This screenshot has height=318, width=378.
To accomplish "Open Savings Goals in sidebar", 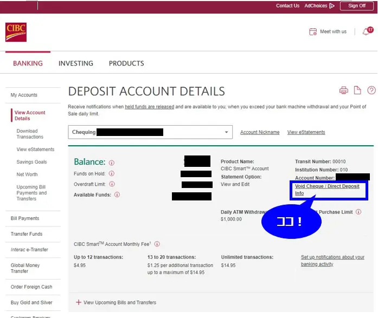I will (x=31, y=162).
